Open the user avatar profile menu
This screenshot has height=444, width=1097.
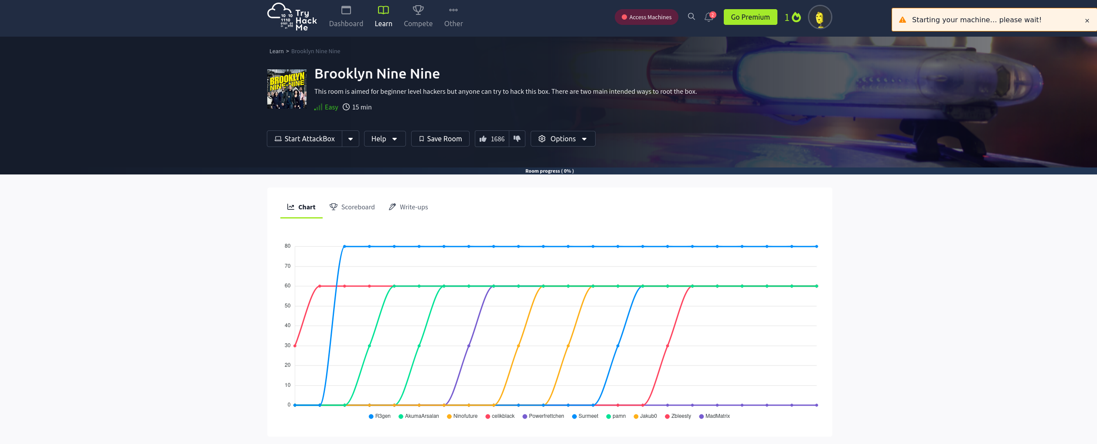point(820,17)
